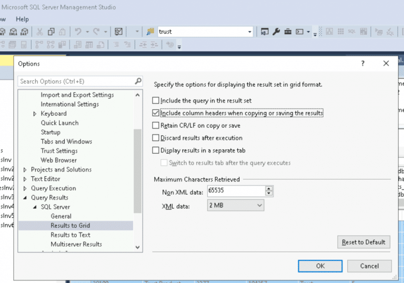Click the OK button

320,266
